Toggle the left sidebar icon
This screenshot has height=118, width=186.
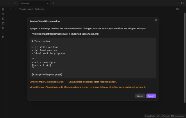coord(16,3)
